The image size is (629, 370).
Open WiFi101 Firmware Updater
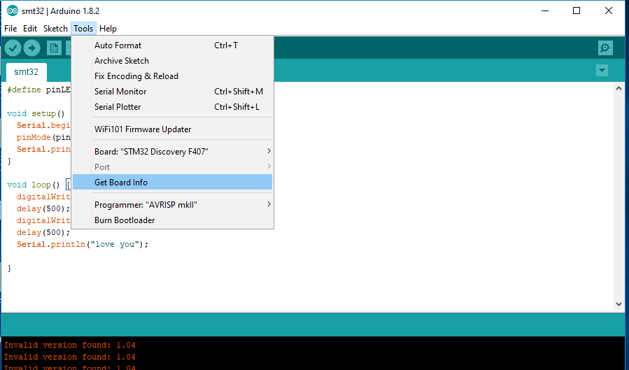[173, 129]
